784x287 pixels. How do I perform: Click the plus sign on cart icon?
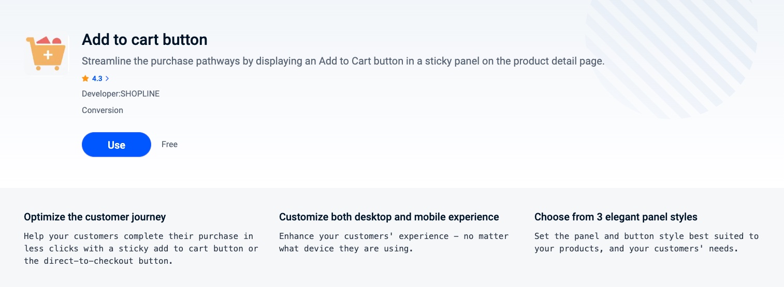(x=48, y=55)
